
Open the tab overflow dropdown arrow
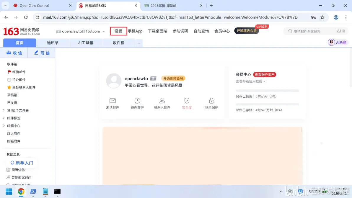(139, 43)
